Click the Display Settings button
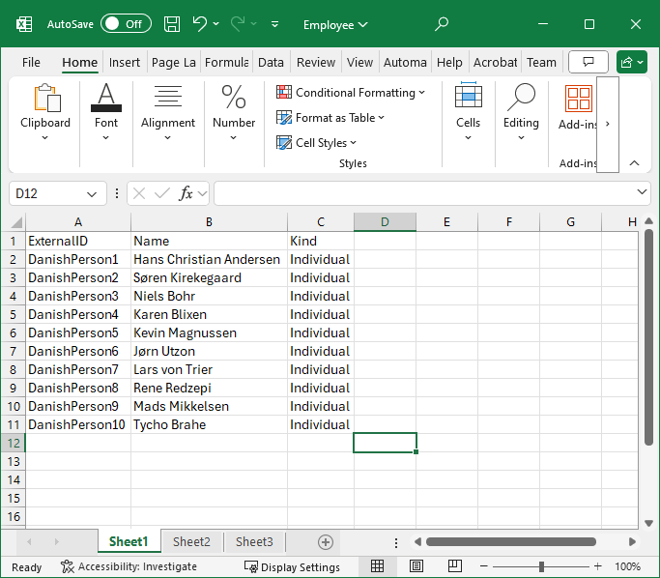The height and width of the screenshot is (578, 660). 292,567
